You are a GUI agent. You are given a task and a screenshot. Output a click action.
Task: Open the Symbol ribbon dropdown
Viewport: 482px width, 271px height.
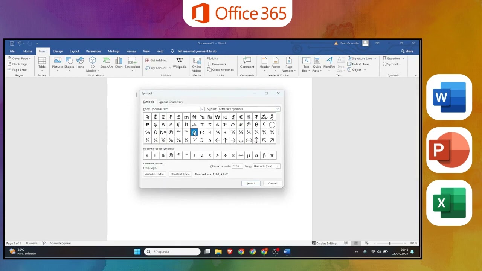392,64
